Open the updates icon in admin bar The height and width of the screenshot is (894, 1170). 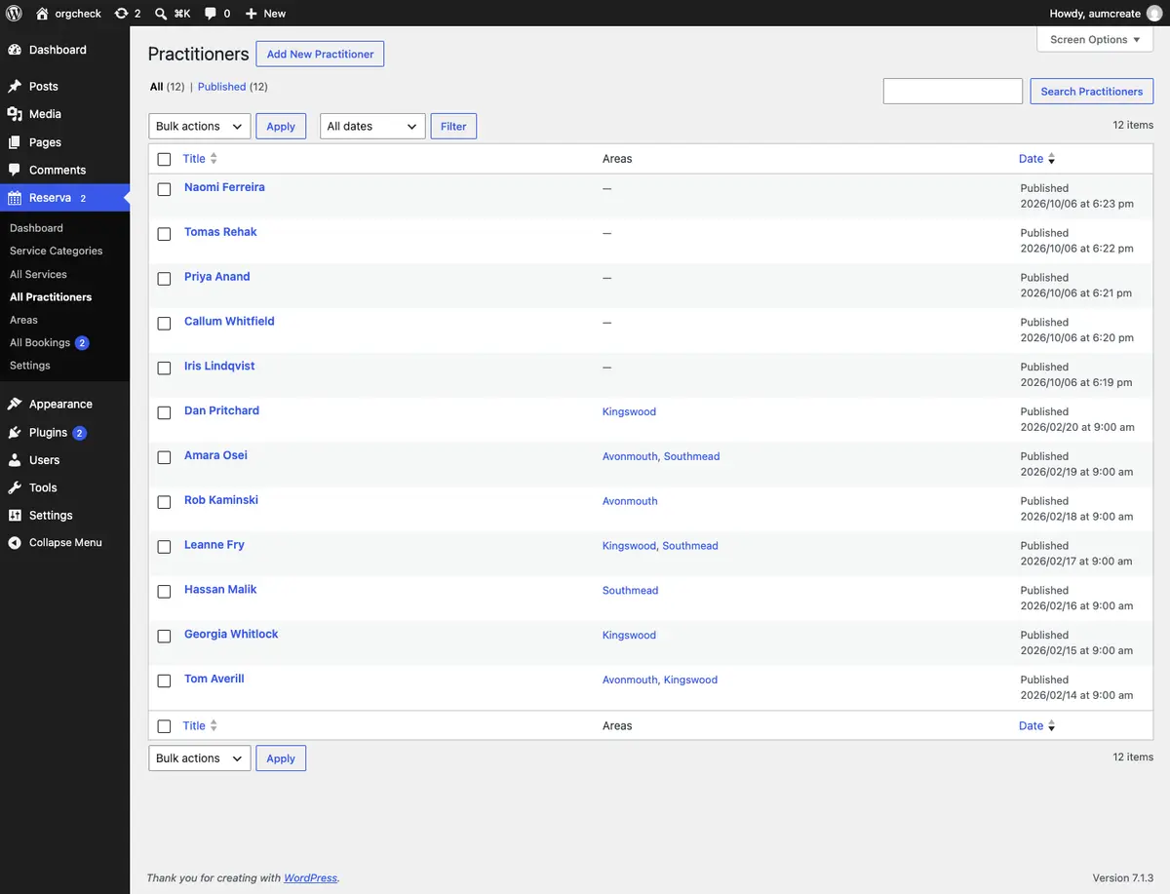point(121,14)
